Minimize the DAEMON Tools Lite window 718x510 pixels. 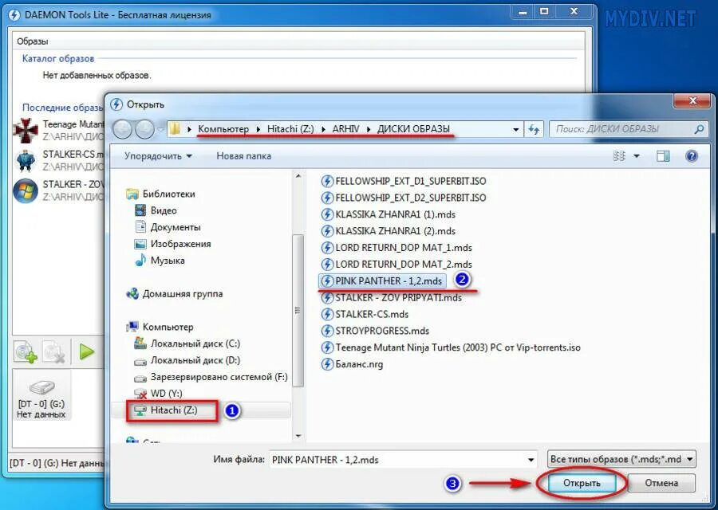(x=523, y=12)
